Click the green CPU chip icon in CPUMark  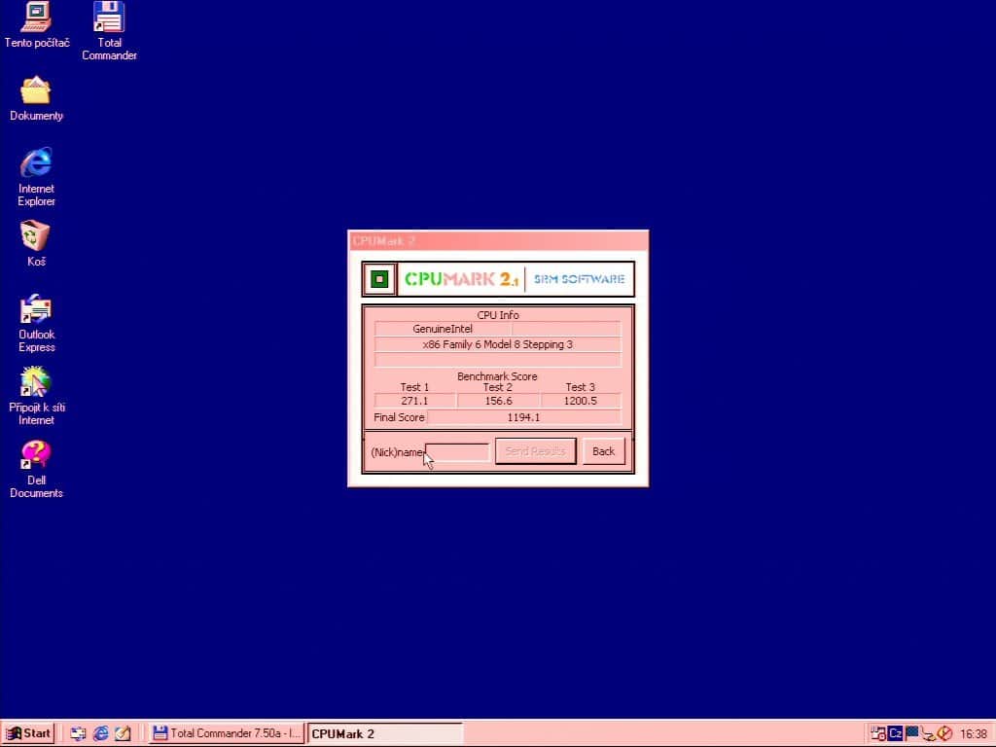[x=380, y=279]
